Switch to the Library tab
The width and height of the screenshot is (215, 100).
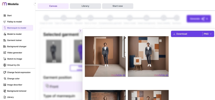[x=85, y=6]
